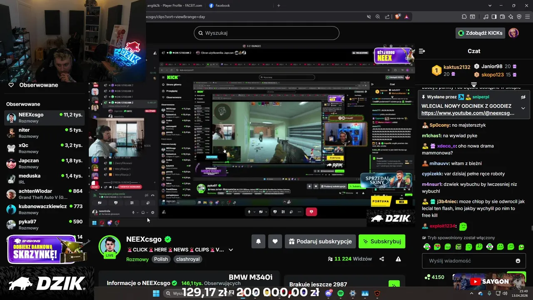Open the NEEXcsgo channel in followed list
Image resolution: width=533 pixels, height=300 pixels.
45,117
